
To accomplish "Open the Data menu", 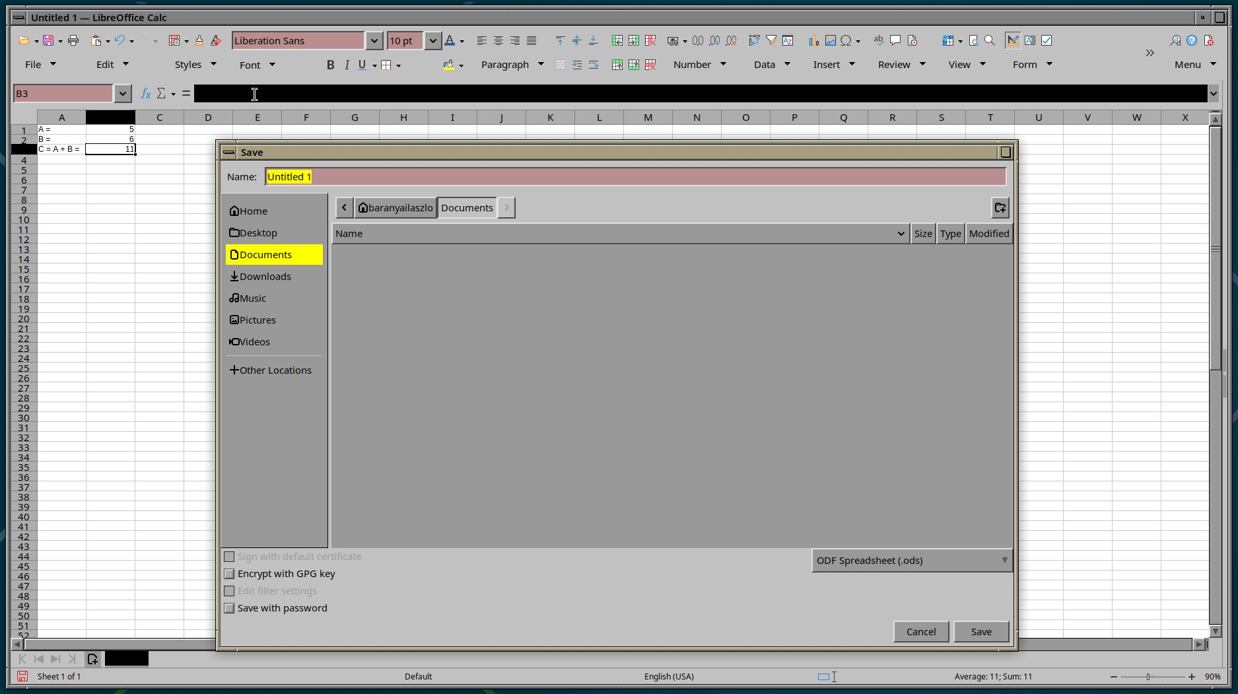I will [772, 65].
